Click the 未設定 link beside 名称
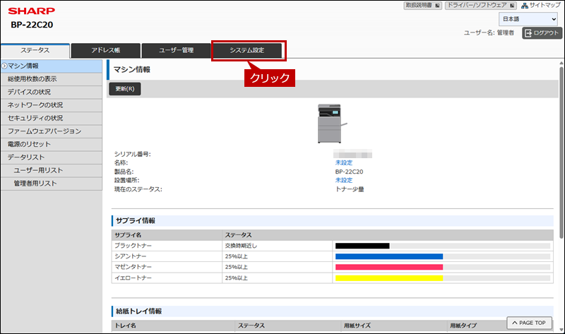 coord(344,163)
